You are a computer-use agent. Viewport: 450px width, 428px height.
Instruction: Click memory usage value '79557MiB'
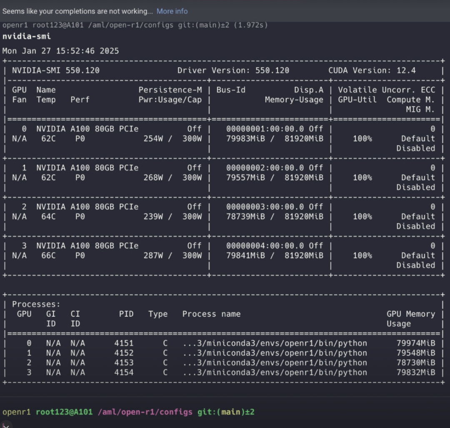pos(246,178)
